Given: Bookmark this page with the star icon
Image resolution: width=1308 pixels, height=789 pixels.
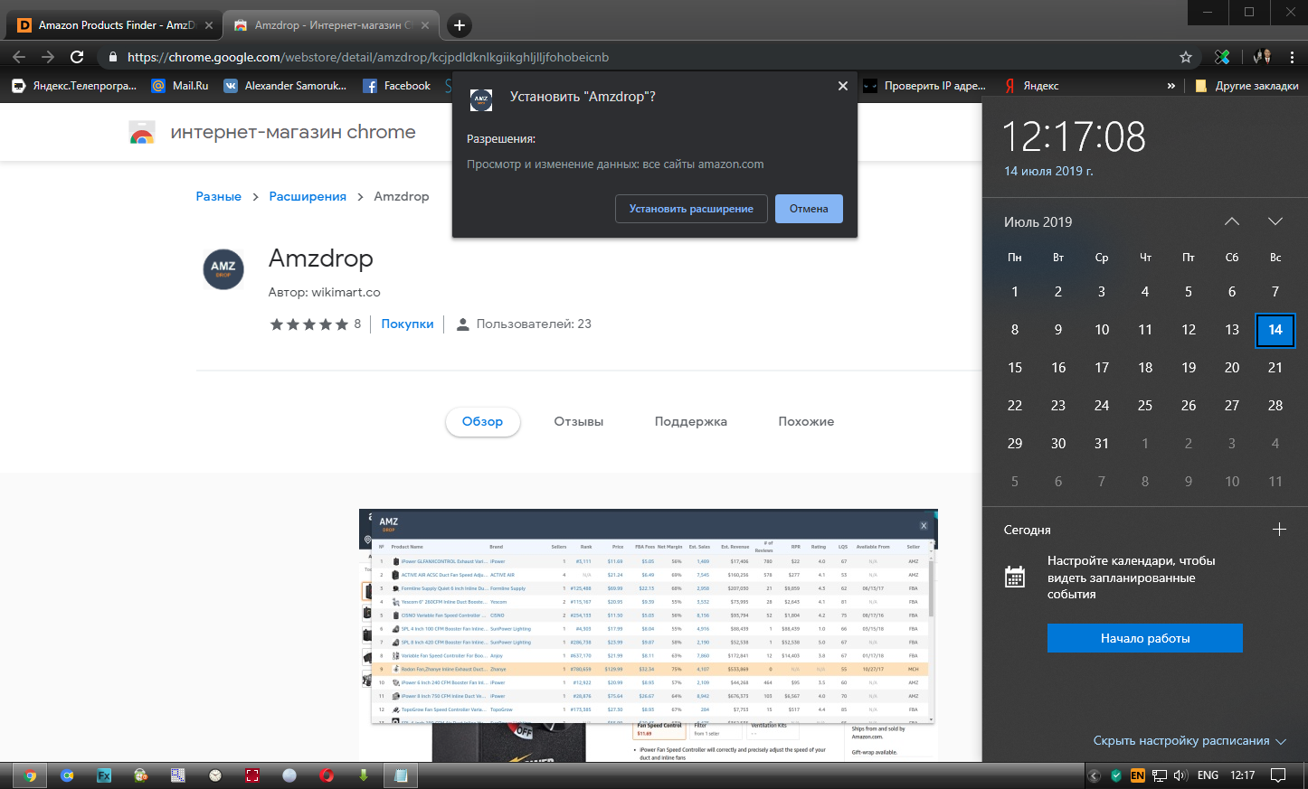Looking at the screenshot, I should coord(1186,57).
